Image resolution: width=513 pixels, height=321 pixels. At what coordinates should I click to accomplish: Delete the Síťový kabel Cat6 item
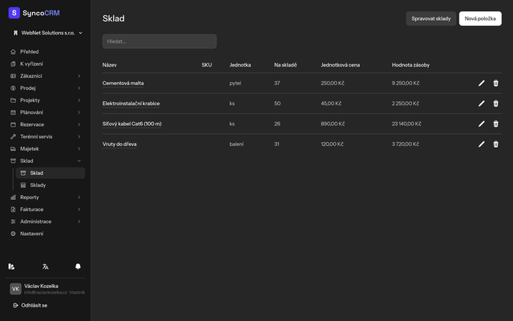495,124
